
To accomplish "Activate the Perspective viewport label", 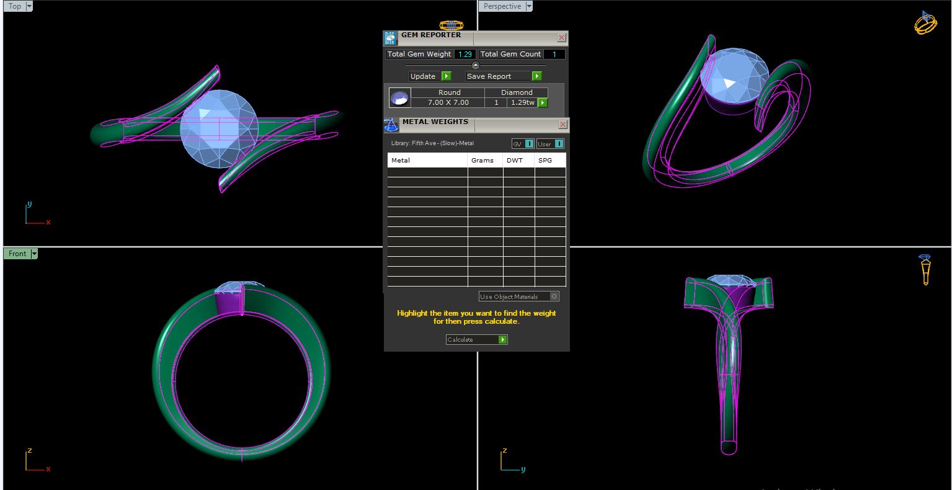I will coord(502,6).
